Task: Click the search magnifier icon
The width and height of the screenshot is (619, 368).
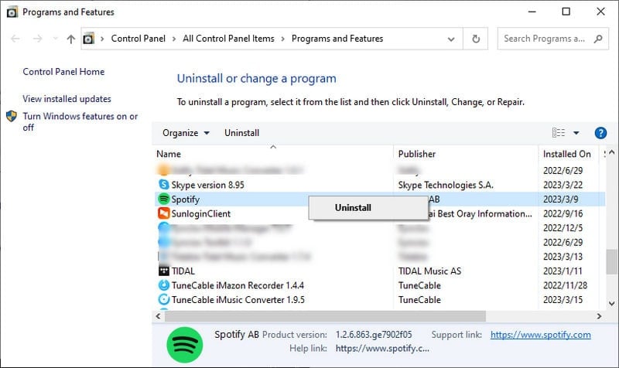Action: tap(598, 39)
